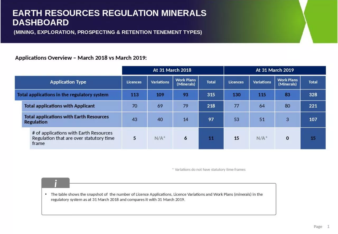The image size is (338, 234).
Task: Click cell value '115'
Action: click(262, 95)
